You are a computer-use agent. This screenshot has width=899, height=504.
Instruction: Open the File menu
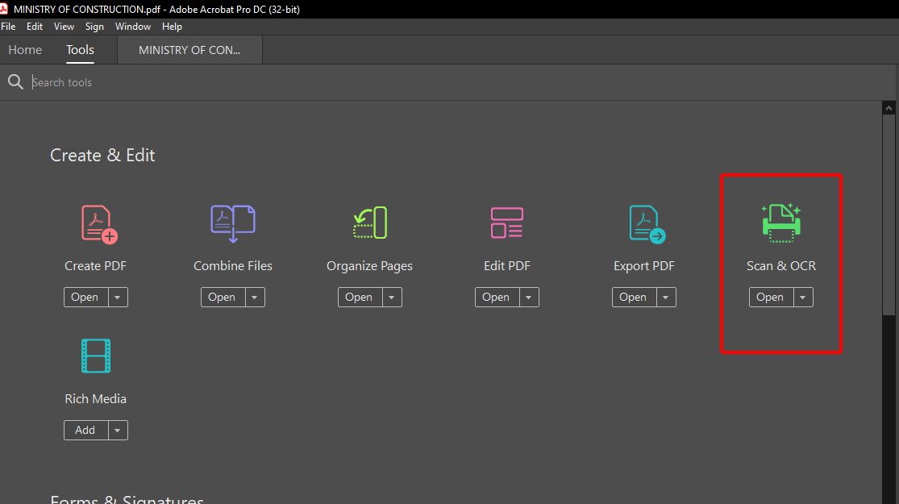coord(8,27)
